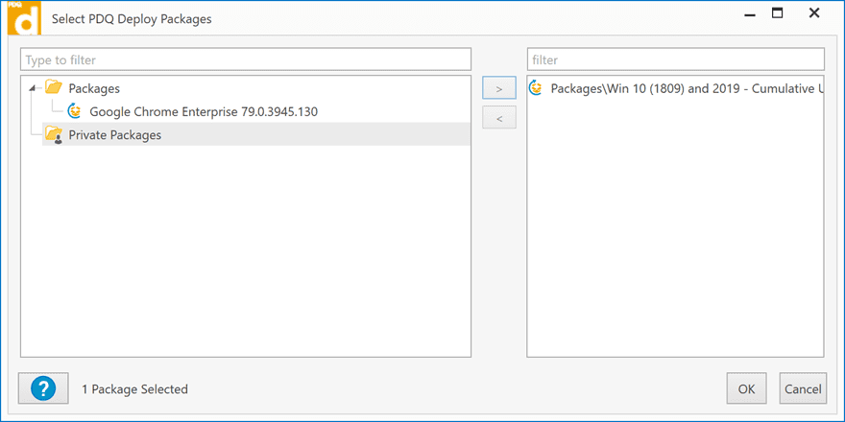Focus the 'Type to filter' field
Image resolution: width=845 pixels, height=422 pixels.
[x=246, y=59]
